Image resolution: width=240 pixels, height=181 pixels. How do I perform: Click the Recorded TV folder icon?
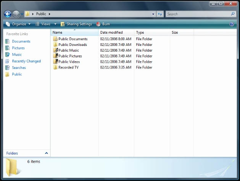coord(55,67)
